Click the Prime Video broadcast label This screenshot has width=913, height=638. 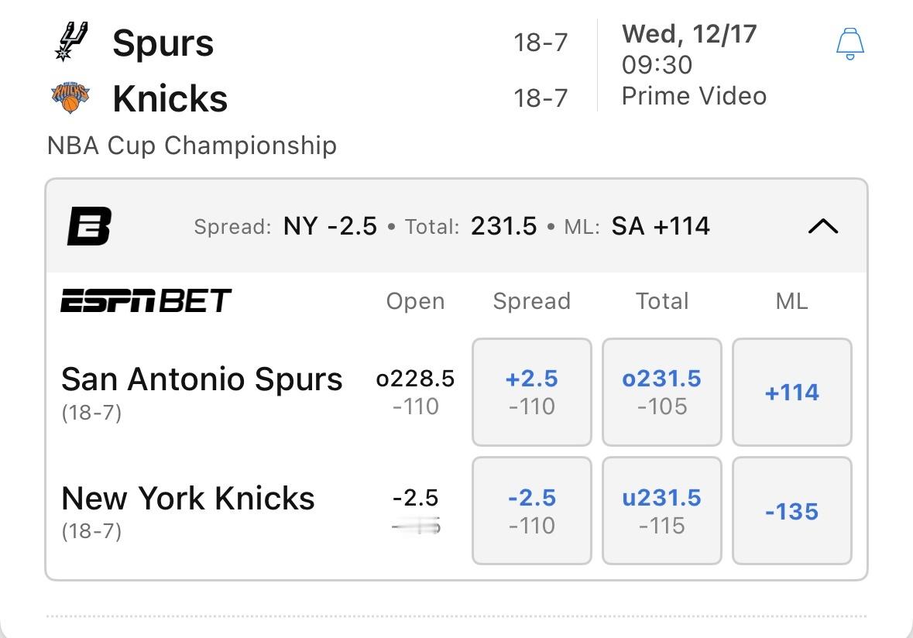click(694, 96)
